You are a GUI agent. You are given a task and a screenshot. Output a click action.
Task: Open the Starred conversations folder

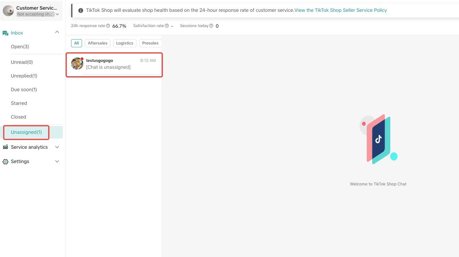[x=19, y=103]
